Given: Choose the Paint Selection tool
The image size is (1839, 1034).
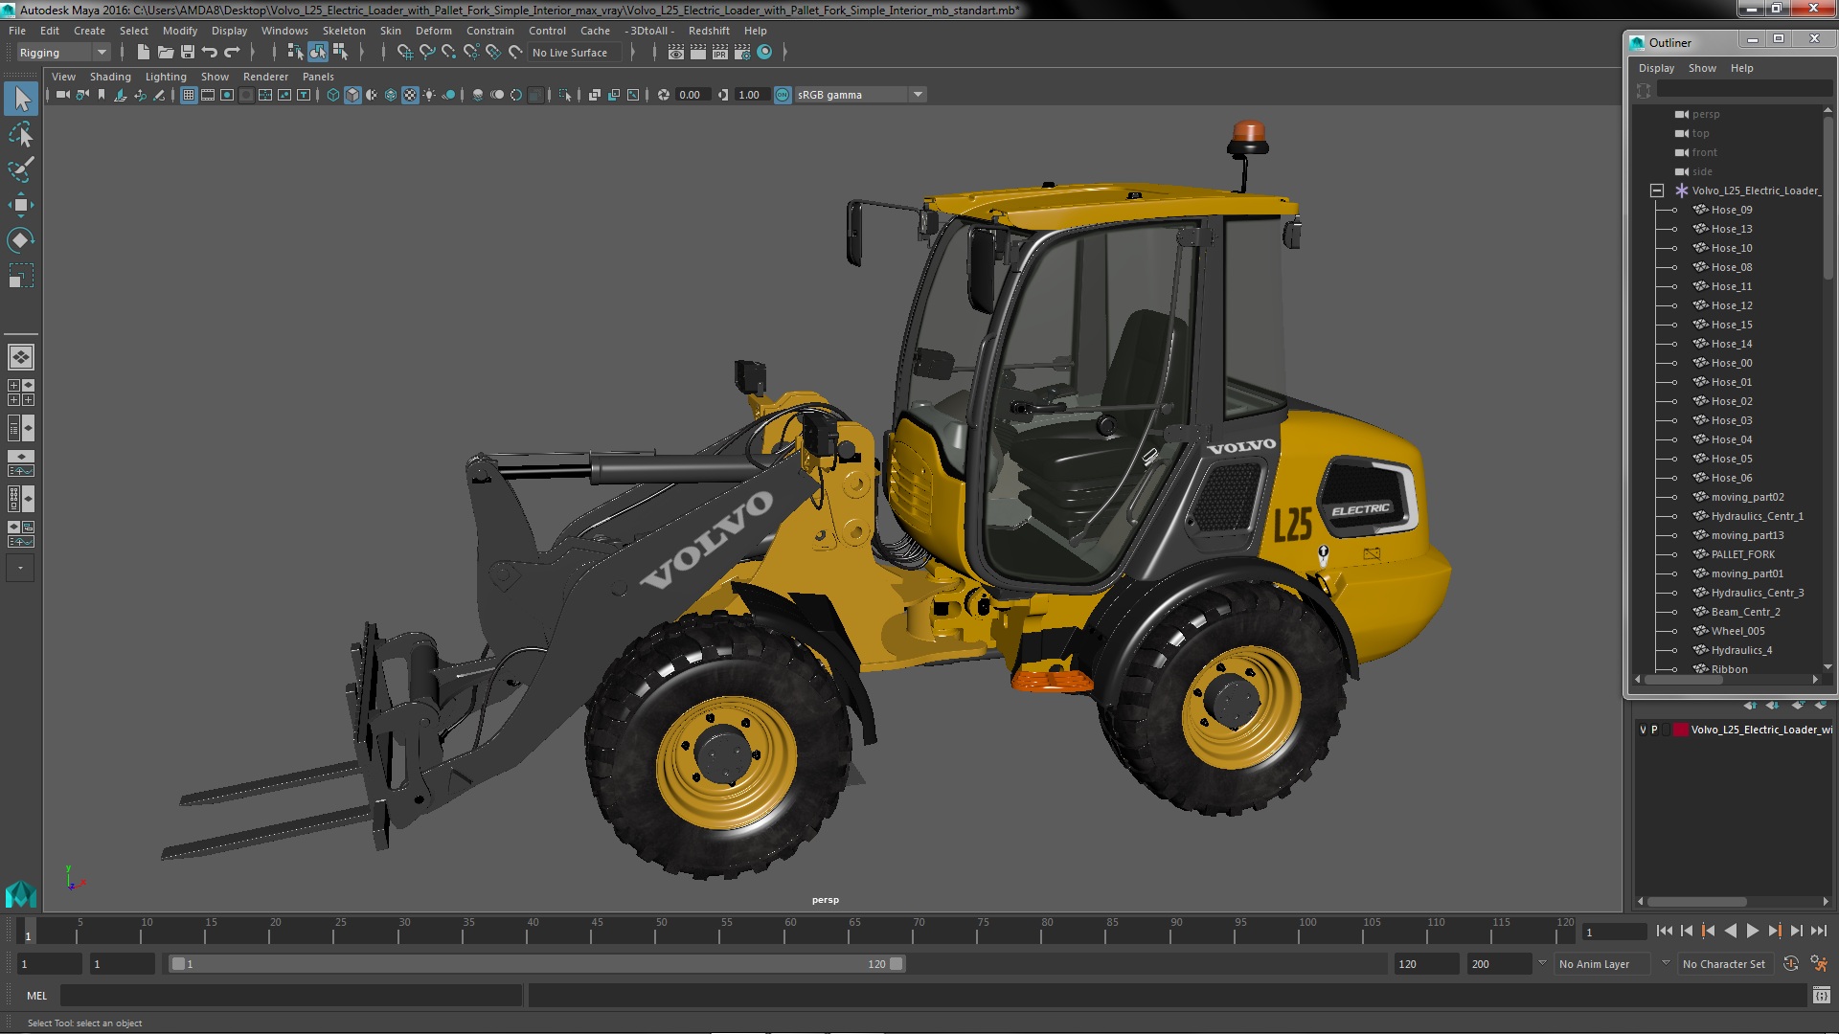Looking at the screenshot, I should 21,169.
